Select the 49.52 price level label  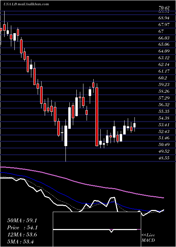[164, 151]
